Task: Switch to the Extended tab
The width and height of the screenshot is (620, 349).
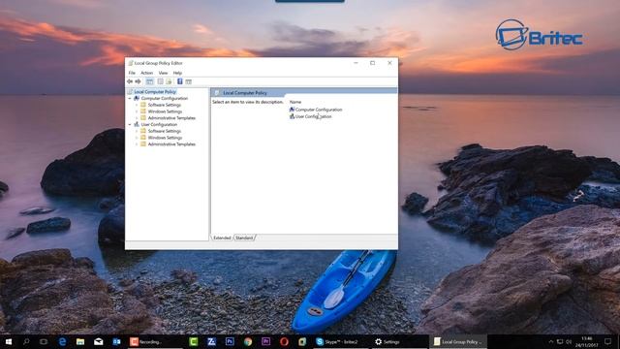Action: [222, 238]
